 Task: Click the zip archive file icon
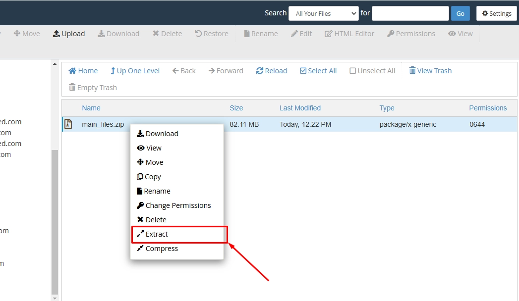tap(68, 124)
